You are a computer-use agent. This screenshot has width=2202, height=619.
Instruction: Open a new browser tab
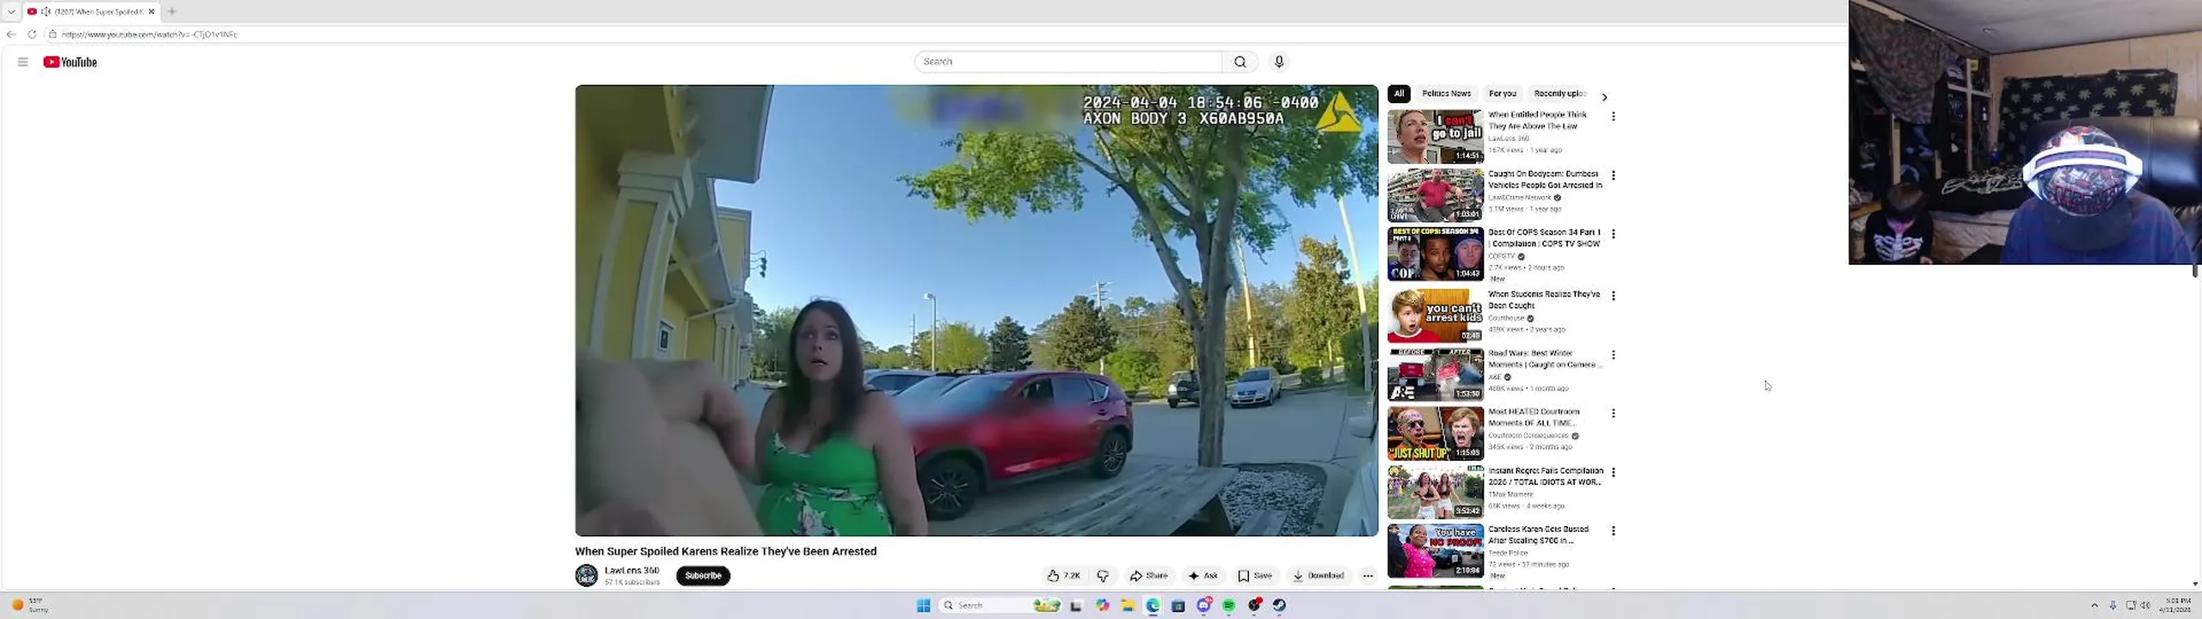172,11
